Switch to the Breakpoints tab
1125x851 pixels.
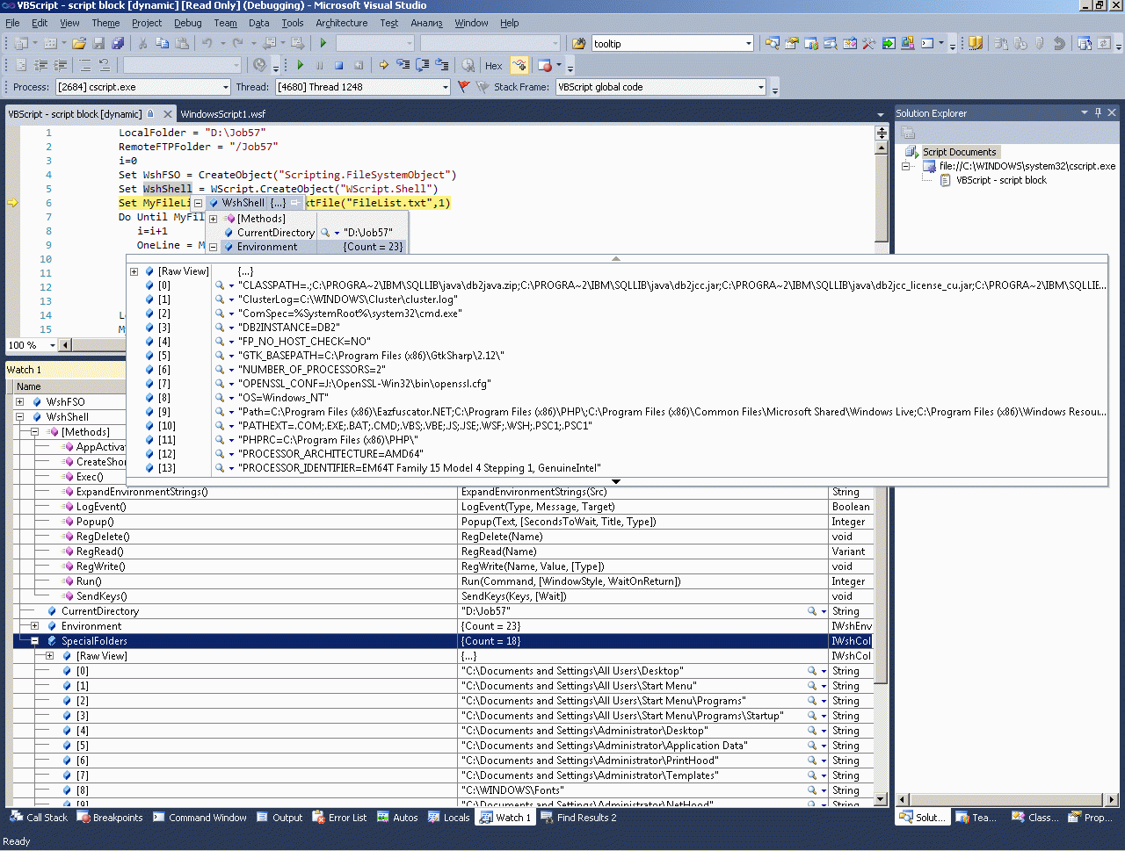(110, 818)
